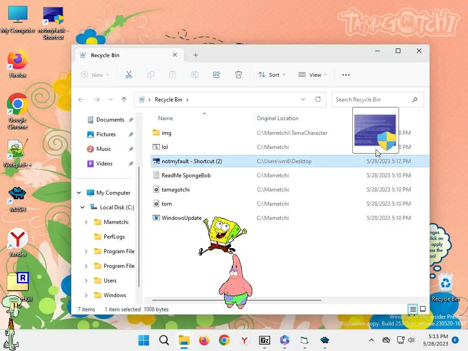This screenshot has width=468, height=351.
Task: Refresh the Recycle Bin listing
Action: (x=318, y=99)
